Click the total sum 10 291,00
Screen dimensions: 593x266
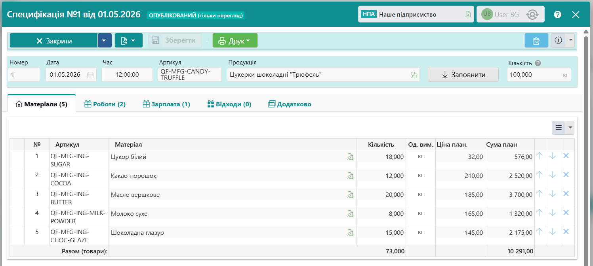[x=520, y=251]
